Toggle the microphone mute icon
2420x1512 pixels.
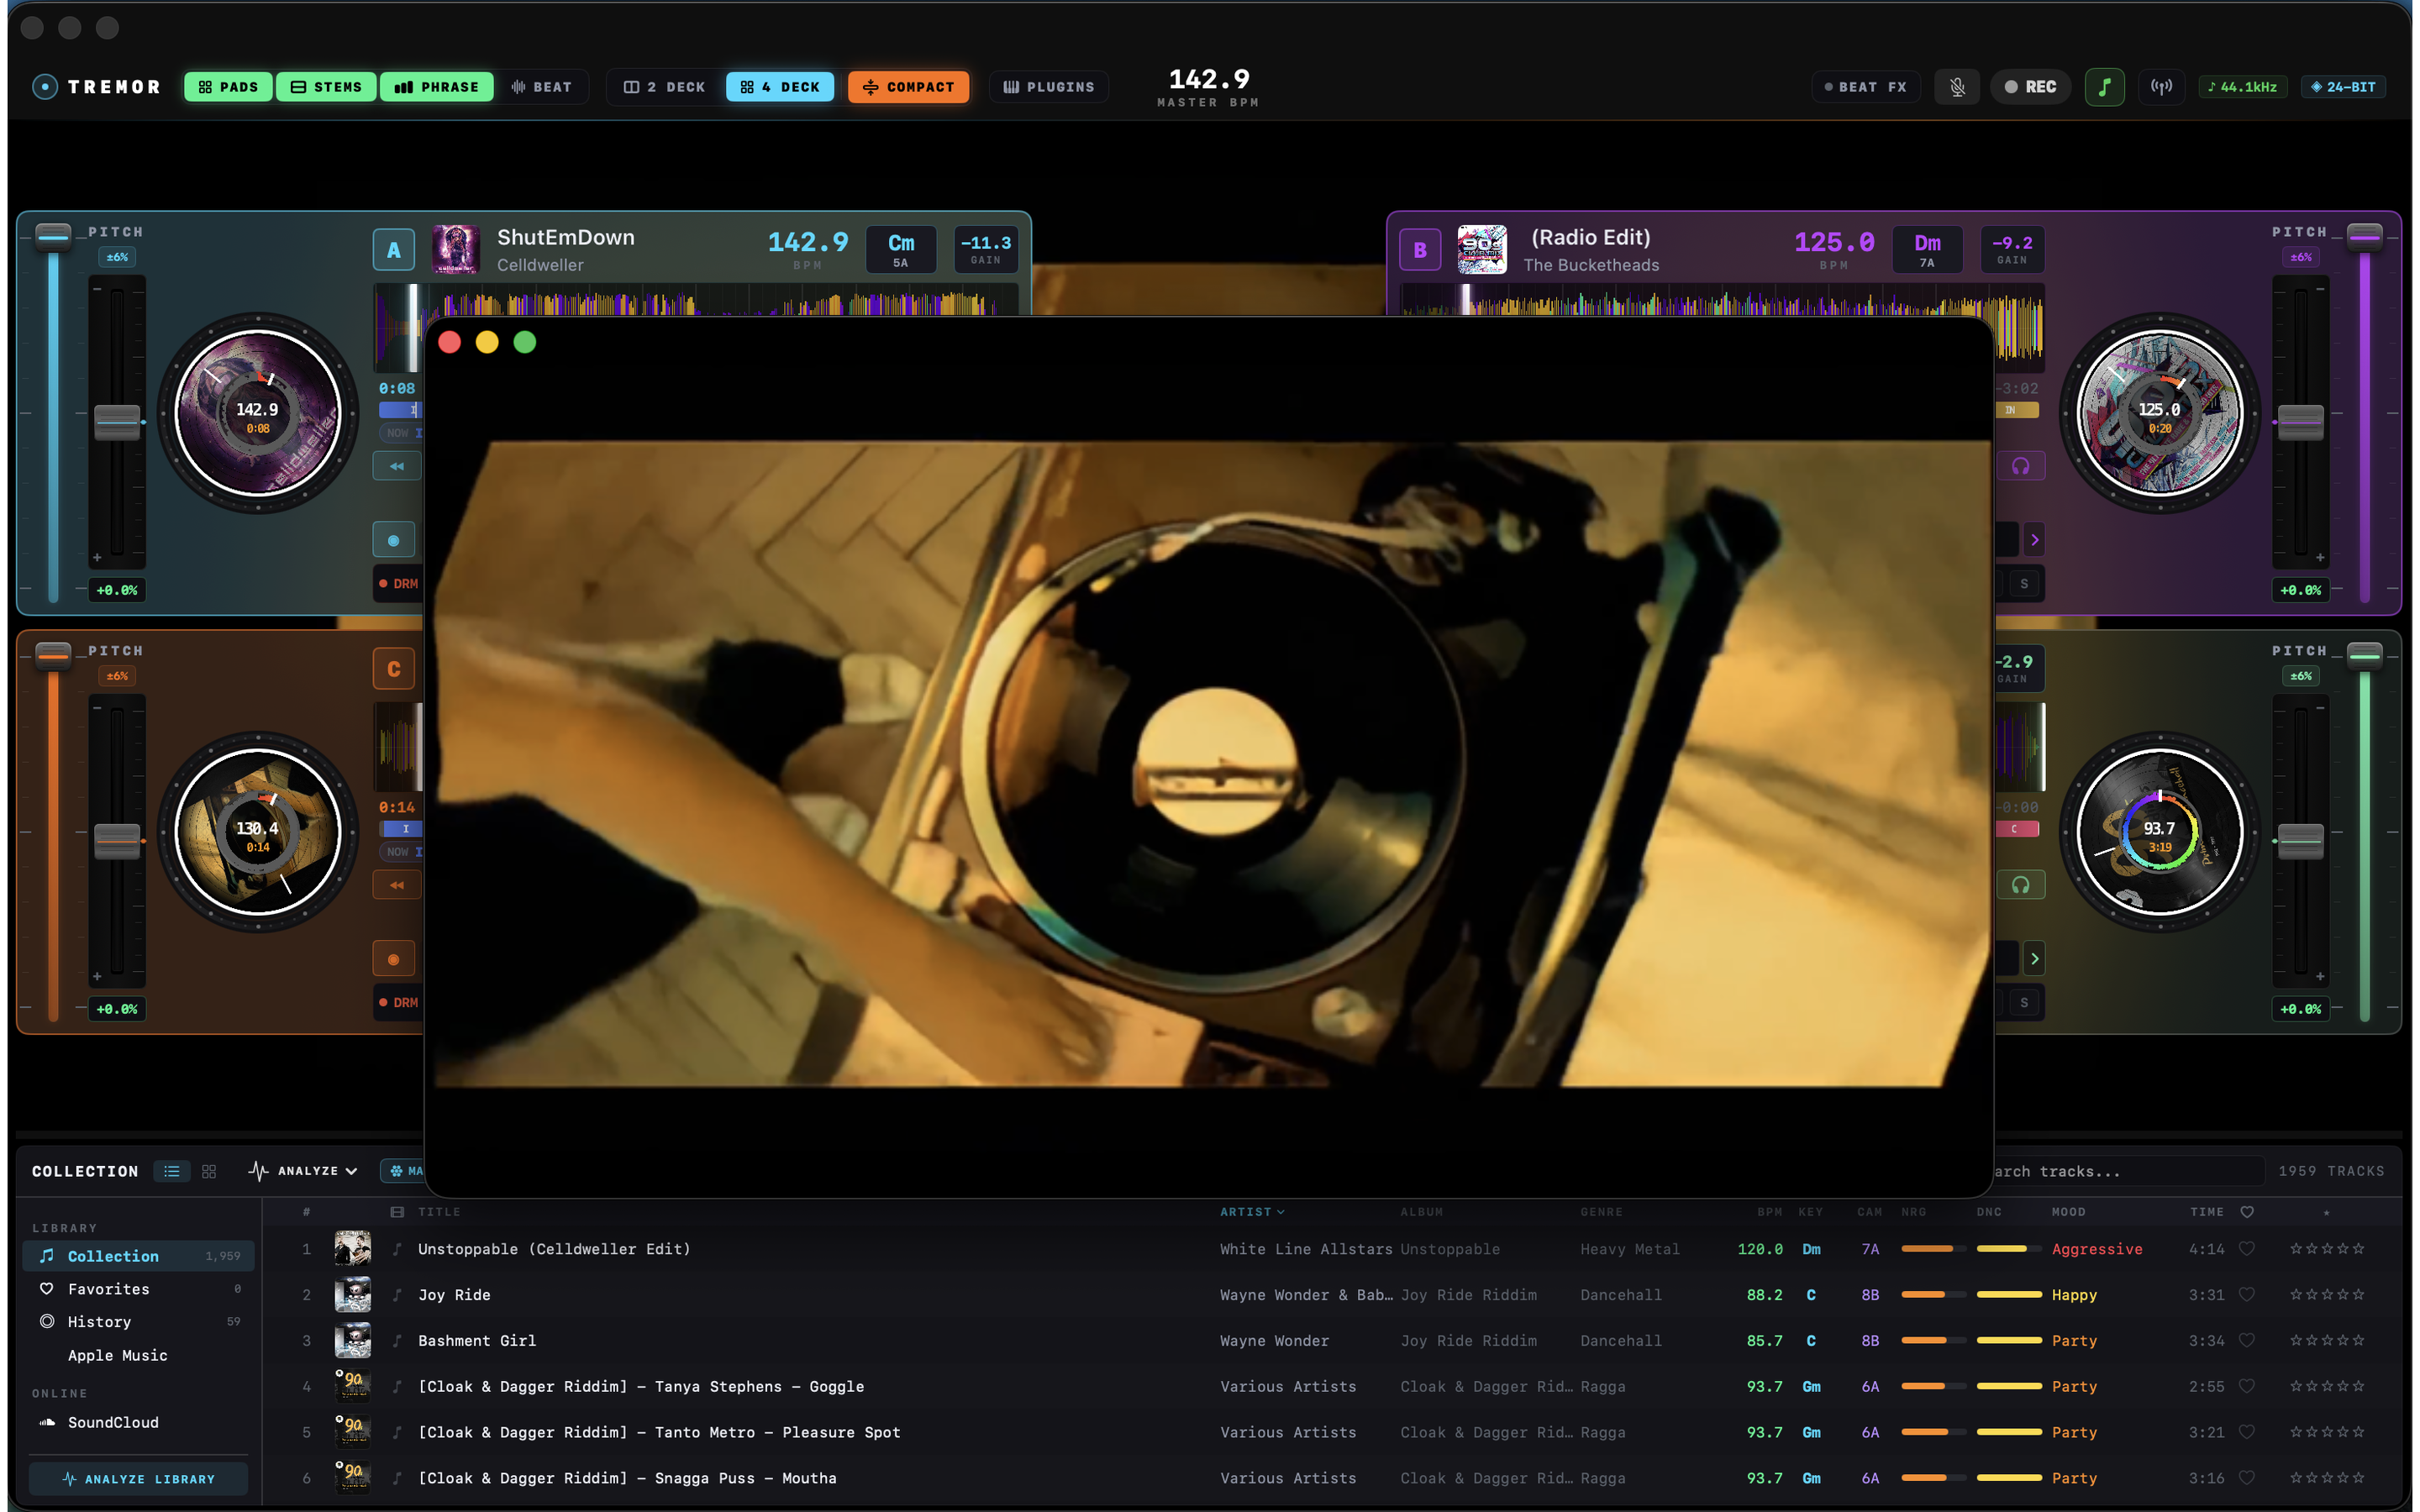pyautogui.click(x=1957, y=87)
